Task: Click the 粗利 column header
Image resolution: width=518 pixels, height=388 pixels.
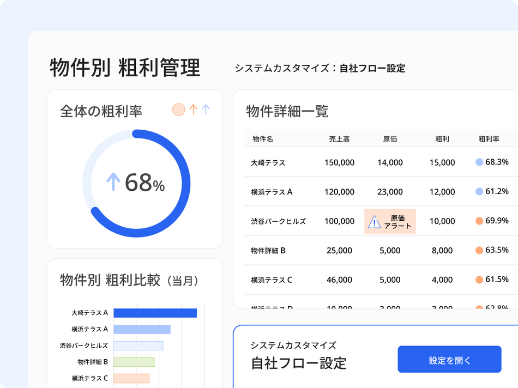Action: pos(442,139)
